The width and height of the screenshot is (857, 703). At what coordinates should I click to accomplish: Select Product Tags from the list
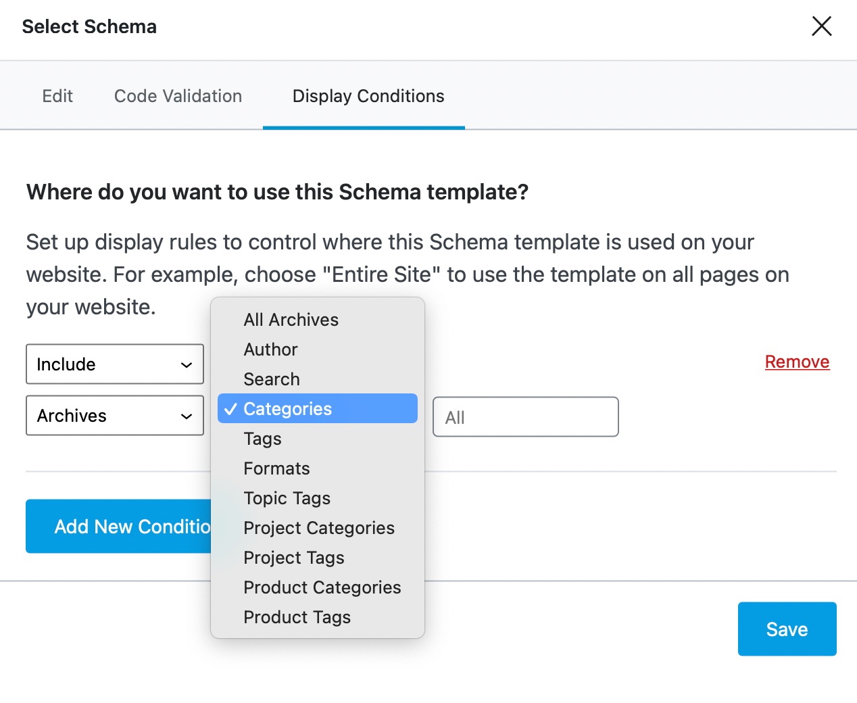pos(297,616)
